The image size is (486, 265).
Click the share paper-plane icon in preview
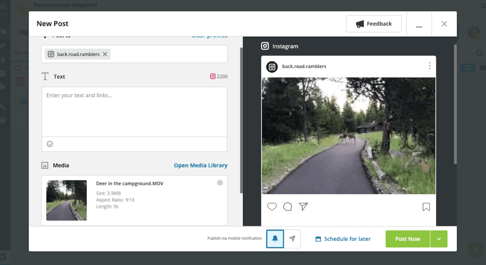(303, 206)
